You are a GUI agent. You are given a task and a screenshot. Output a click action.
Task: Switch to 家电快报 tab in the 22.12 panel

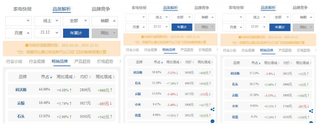pos(139,8)
